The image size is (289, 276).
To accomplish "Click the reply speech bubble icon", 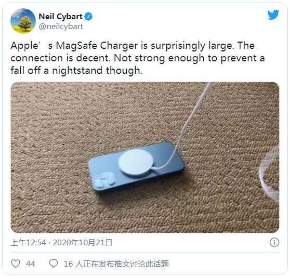I will [54, 264].
